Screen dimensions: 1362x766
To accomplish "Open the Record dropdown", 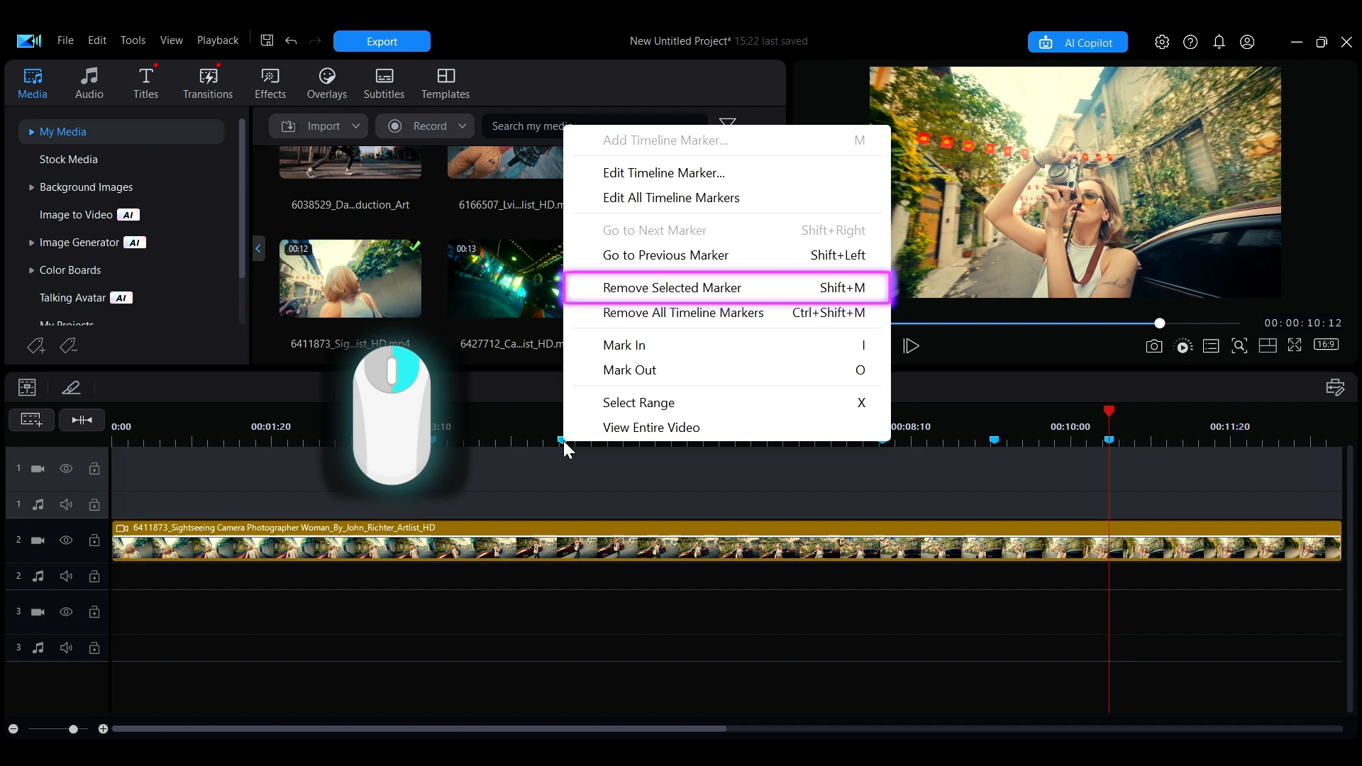I will tap(424, 126).
